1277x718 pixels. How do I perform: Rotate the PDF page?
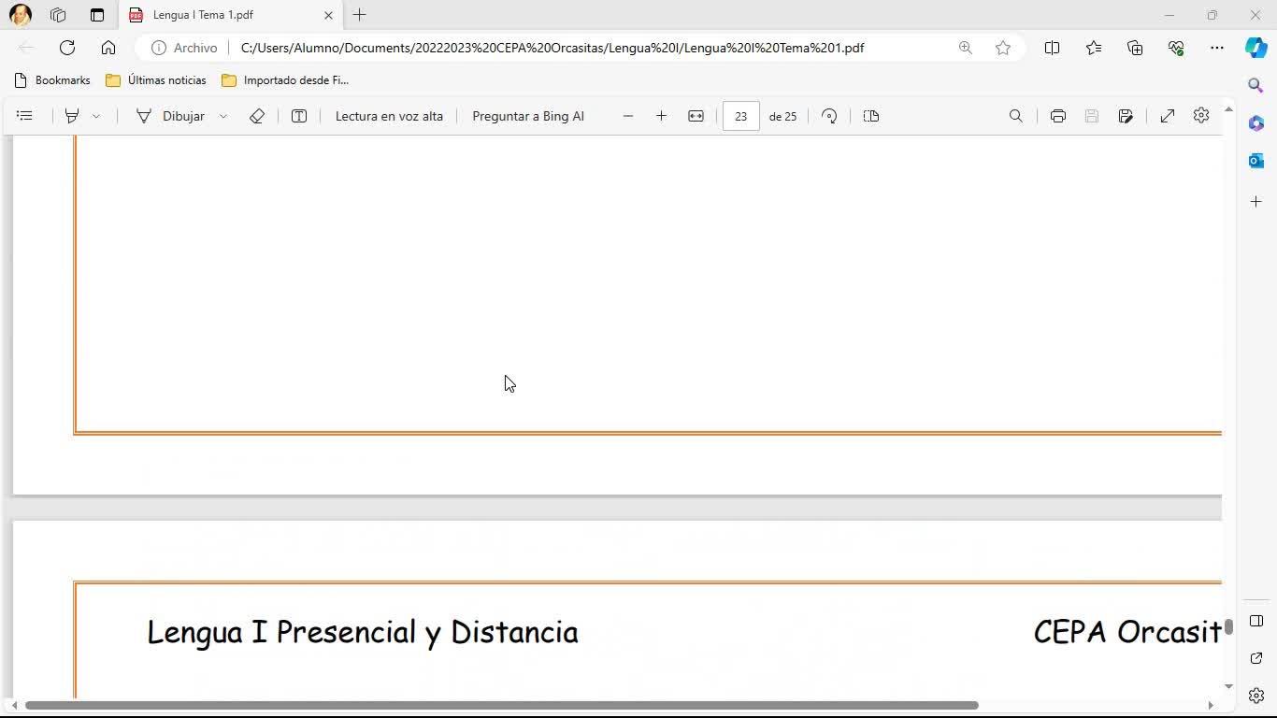pyautogui.click(x=829, y=116)
